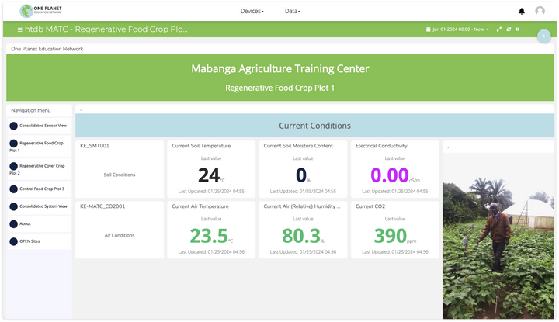The height and width of the screenshot is (322, 559).
Task: Click the Electrical Conductivity widget title
Action: coord(381,146)
